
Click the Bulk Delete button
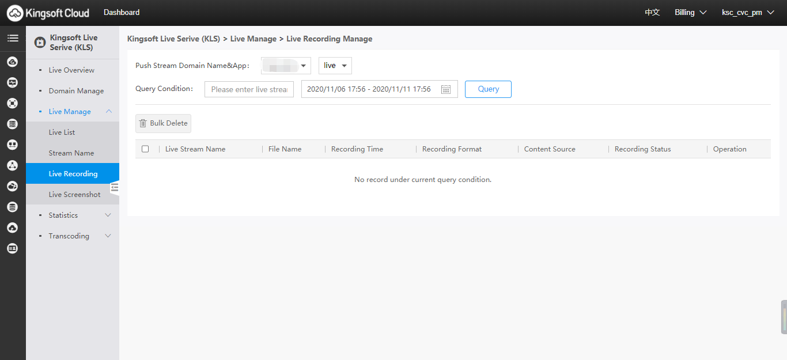pos(163,123)
